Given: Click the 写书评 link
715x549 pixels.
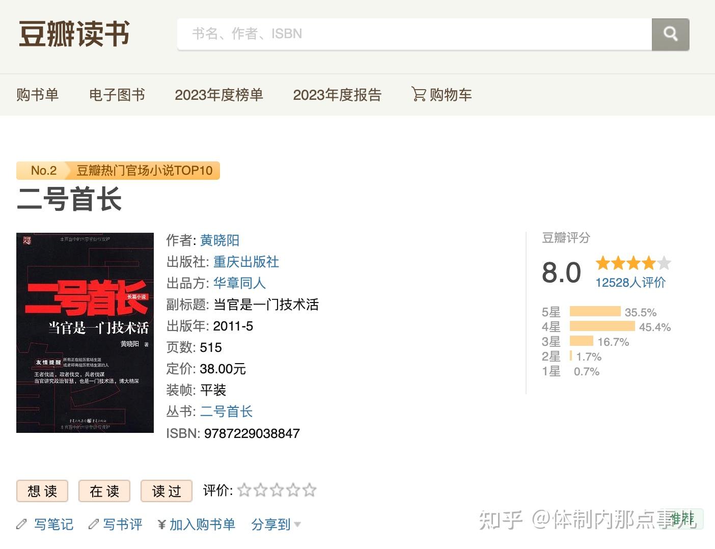Looking at the screenshot, I should pos(123,524).
